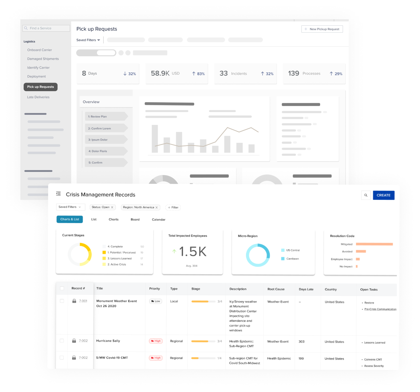Switch to the Charts tab
Screen dimensions: 420x392
click(x=114, y=220)
